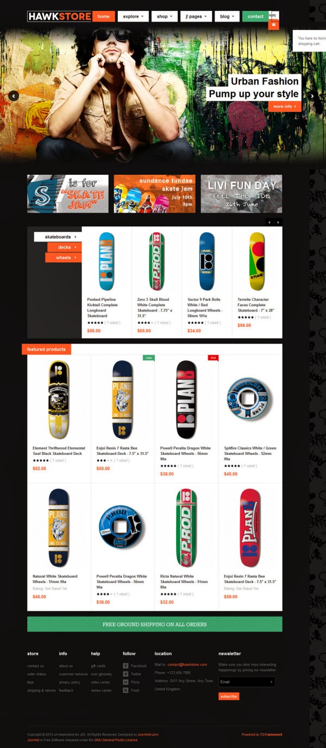Advance hero slider with right arrow

[312, 96]
